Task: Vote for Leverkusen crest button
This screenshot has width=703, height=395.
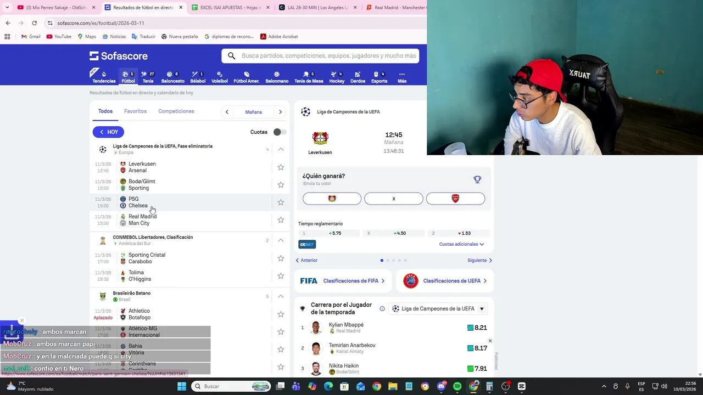Action: (332, 199)
